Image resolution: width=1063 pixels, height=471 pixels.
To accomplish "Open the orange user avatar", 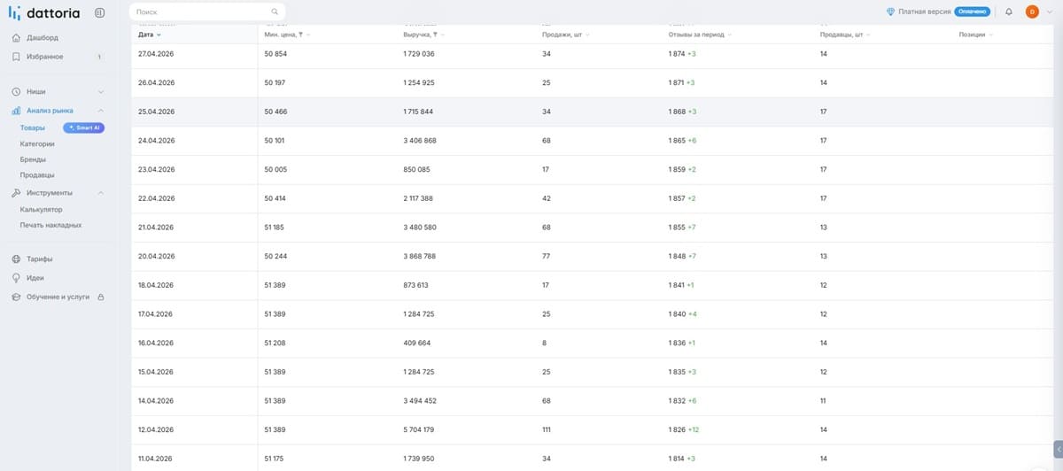I will click(1031, 12).
